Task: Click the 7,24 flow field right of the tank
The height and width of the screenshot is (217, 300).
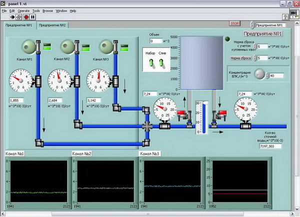Action: click(245, 94)
